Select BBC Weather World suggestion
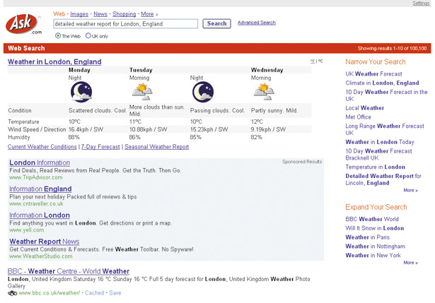 pos(372,219)
